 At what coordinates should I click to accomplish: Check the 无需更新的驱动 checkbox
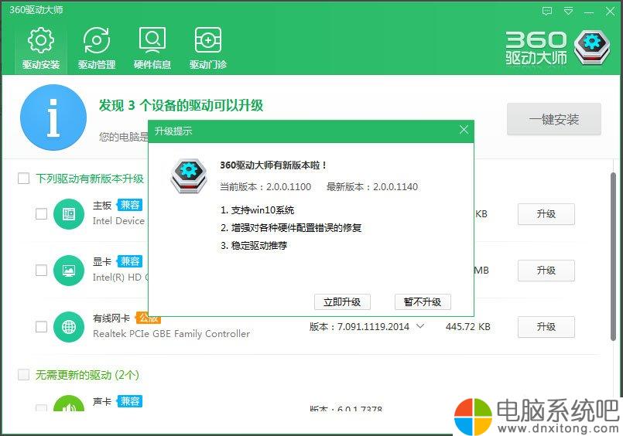coord(23,374)
